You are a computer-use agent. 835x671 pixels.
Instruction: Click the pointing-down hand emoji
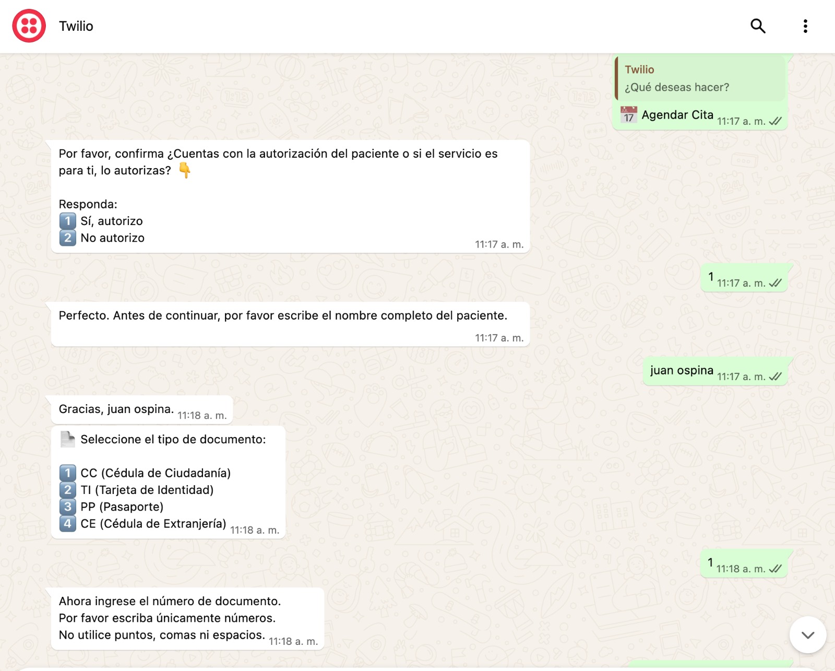pos(185,170)
